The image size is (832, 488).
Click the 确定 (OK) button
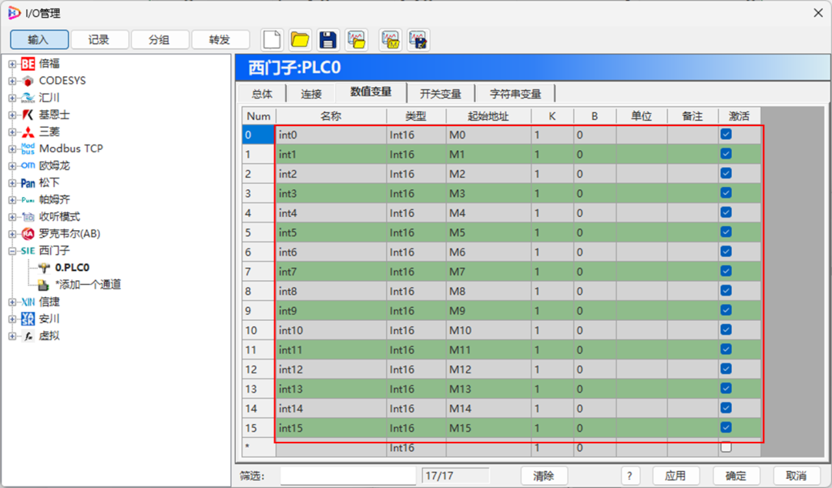(736, 475)
